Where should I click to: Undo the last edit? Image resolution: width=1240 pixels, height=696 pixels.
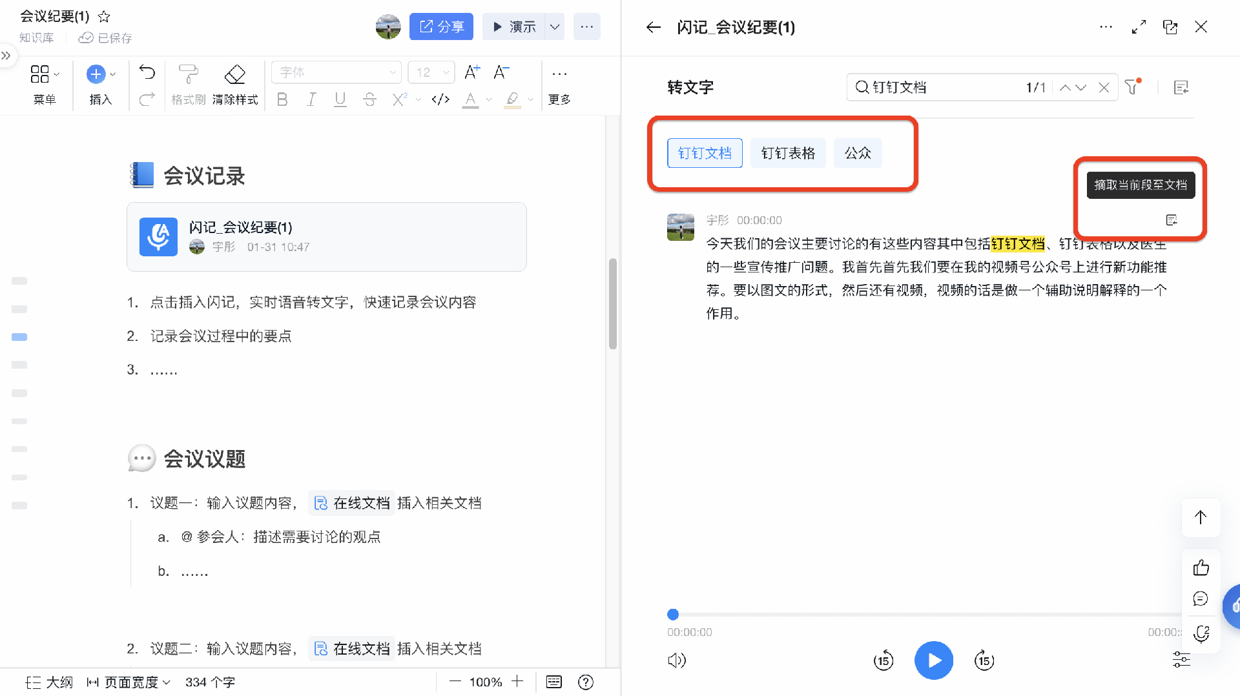147,72
